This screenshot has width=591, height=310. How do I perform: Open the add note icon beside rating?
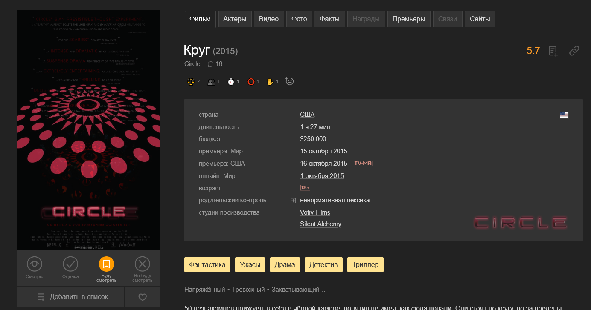pyautogui.click(x=553, y=51)
